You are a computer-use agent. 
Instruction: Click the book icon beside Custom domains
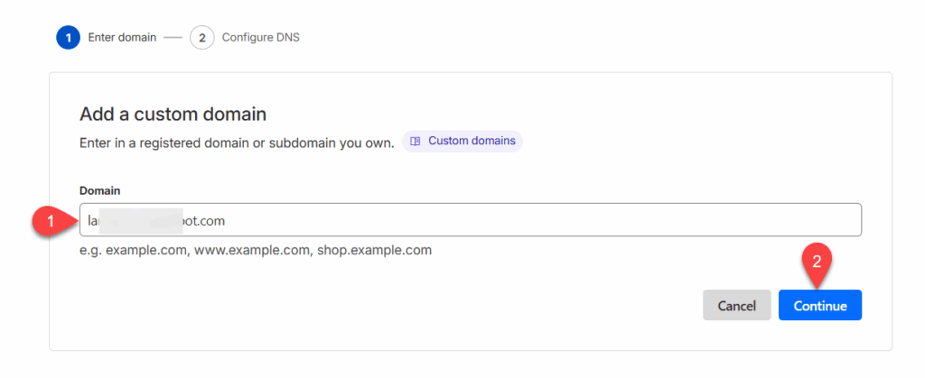(416, 142)
